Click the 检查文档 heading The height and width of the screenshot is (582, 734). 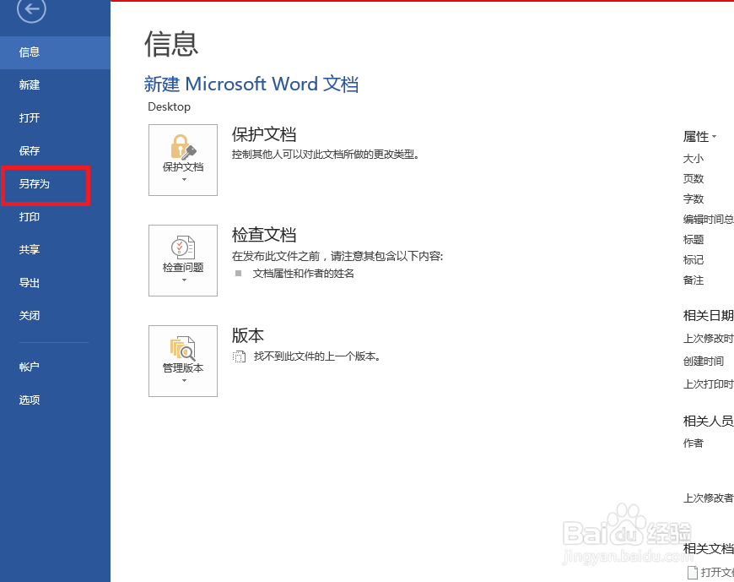point(264,235)
